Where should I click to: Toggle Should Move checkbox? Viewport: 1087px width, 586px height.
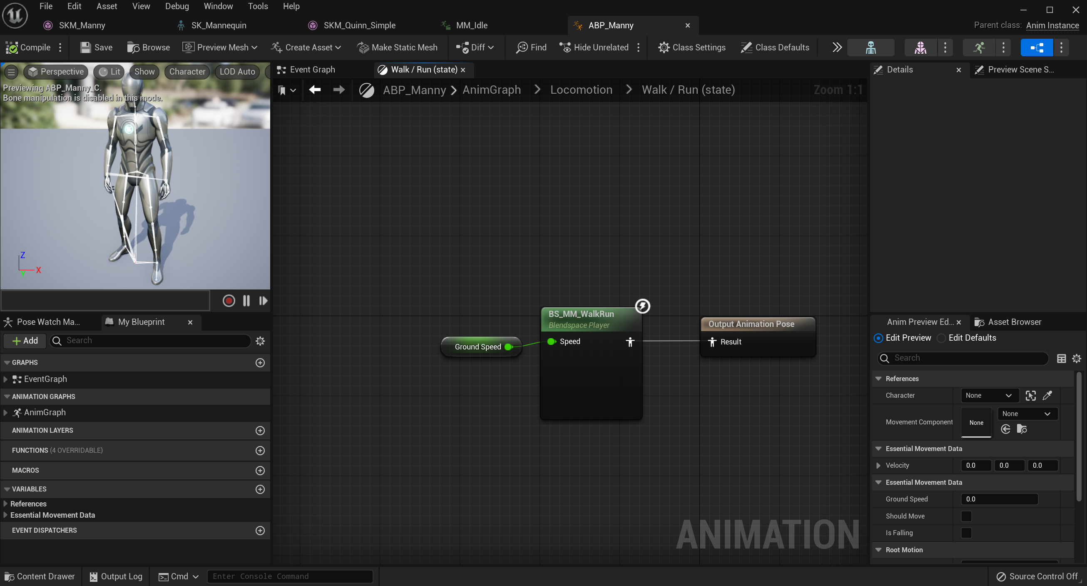(966, 516)
